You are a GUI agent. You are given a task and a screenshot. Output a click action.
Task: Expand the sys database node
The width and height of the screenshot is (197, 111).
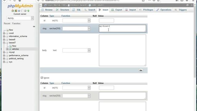tap(4, 62)
